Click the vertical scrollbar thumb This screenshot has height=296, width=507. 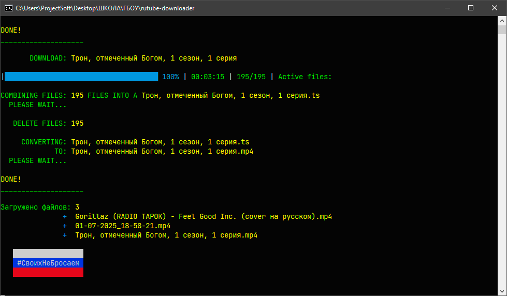point(502,30)
